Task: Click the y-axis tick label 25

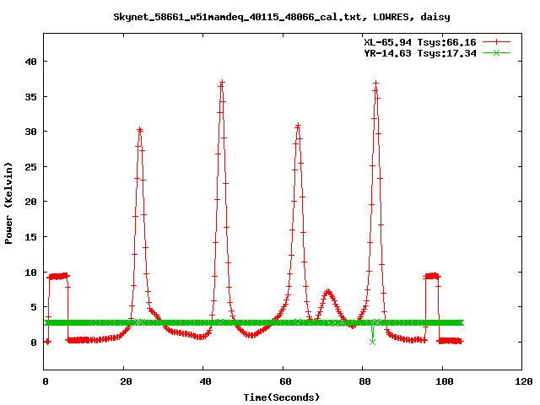Action: [31, 167]
